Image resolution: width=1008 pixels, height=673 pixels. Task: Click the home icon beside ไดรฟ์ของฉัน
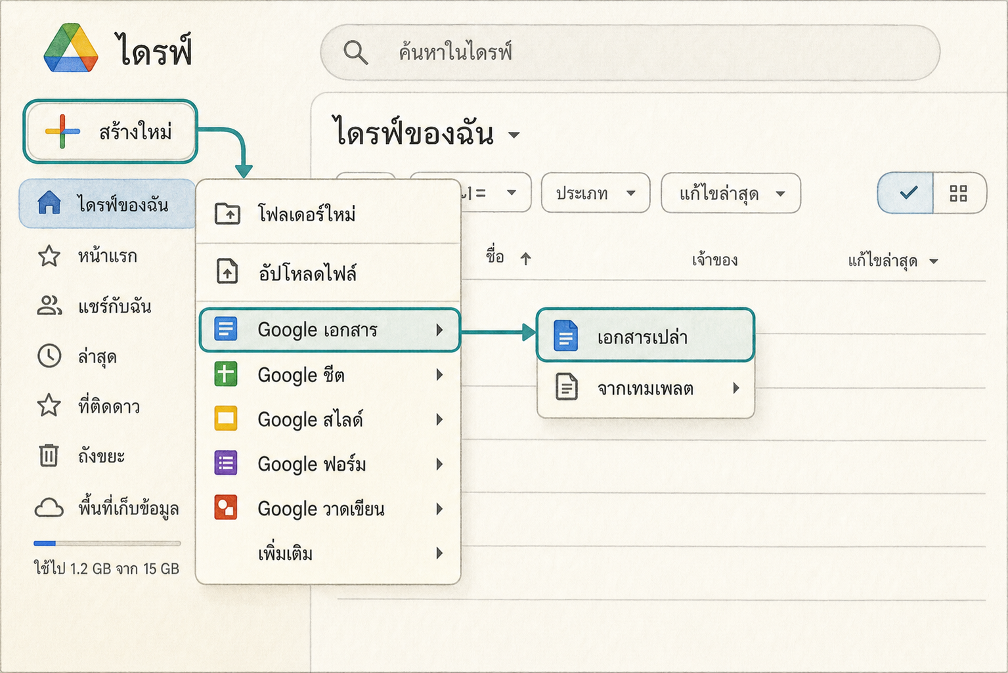[49, 204]
